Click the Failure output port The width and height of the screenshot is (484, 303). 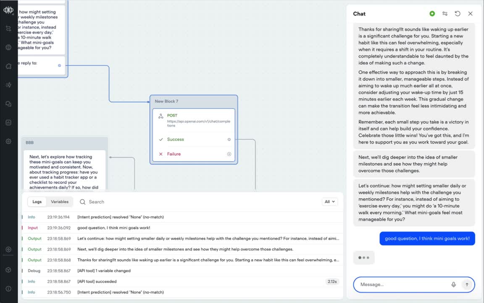tap(229, 154)
